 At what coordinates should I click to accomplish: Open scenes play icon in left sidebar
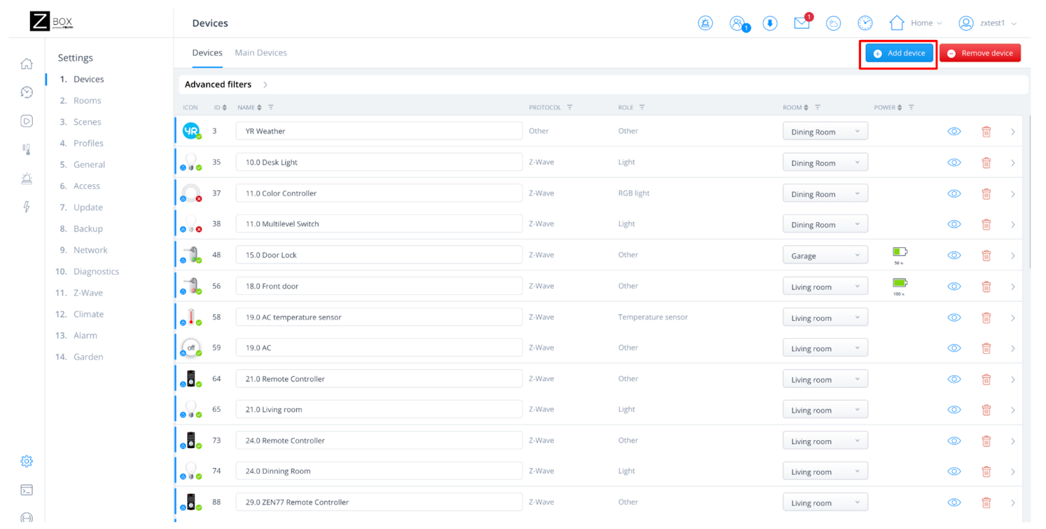26,121
